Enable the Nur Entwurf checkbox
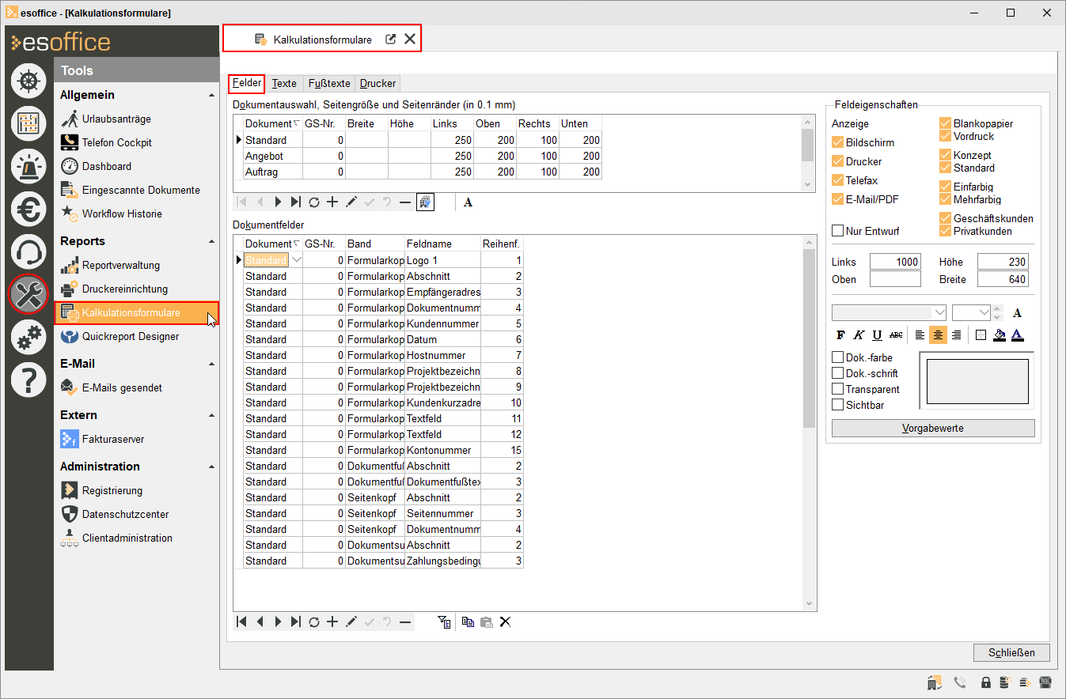This screenshot has width=1066, height=699. pyautogui.click(x=838, y=231)
